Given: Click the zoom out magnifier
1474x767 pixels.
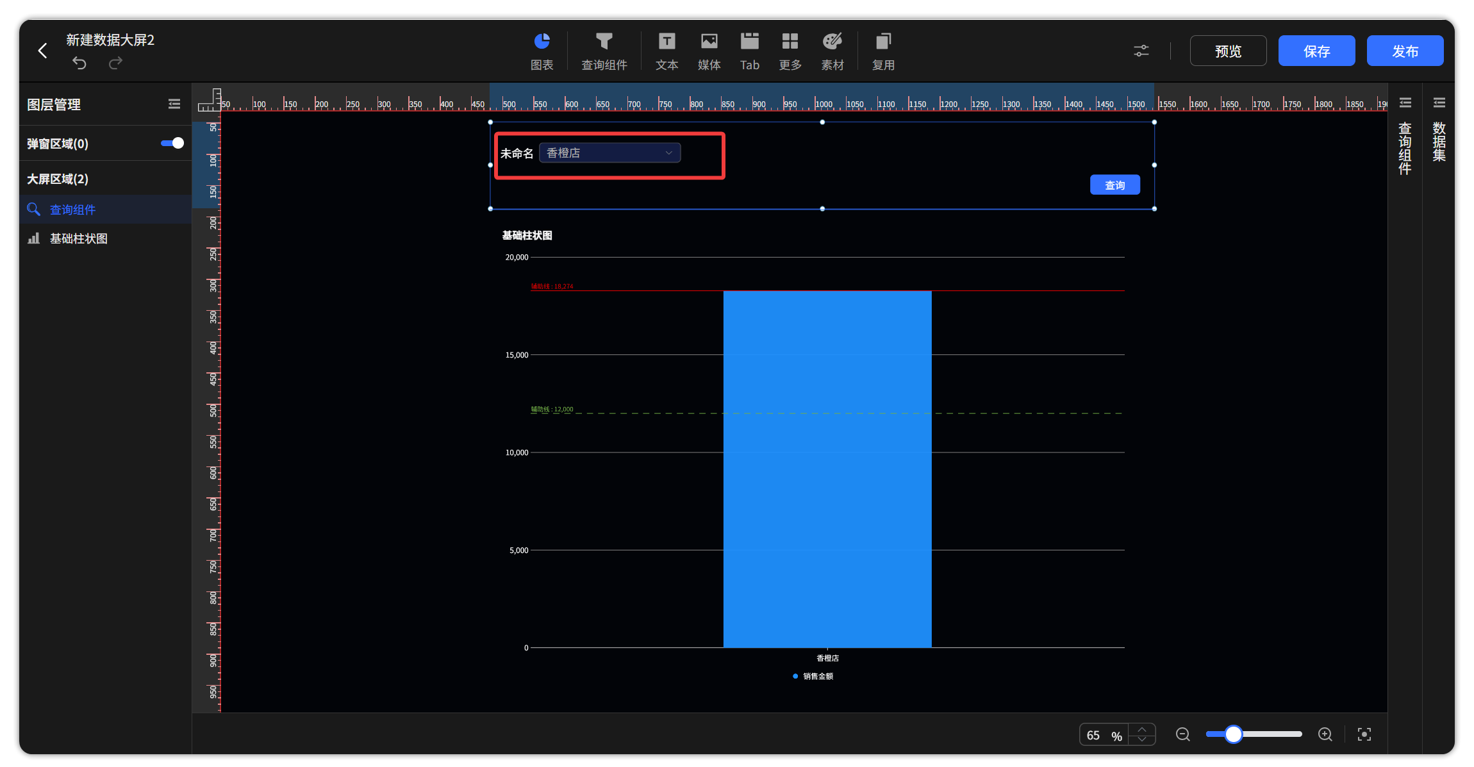Looking at the screenshot, I should 1183,734.
